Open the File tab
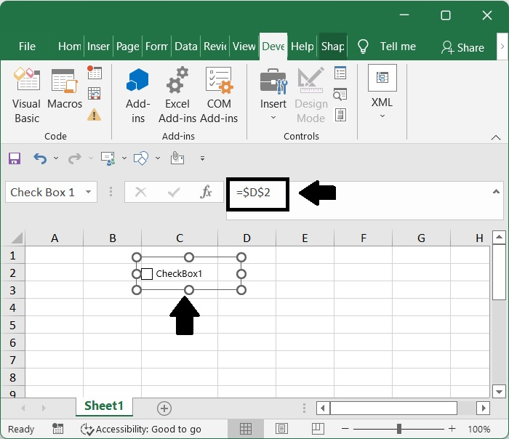Viewport: 509px width, 439px height. click(x=28, y=47)
